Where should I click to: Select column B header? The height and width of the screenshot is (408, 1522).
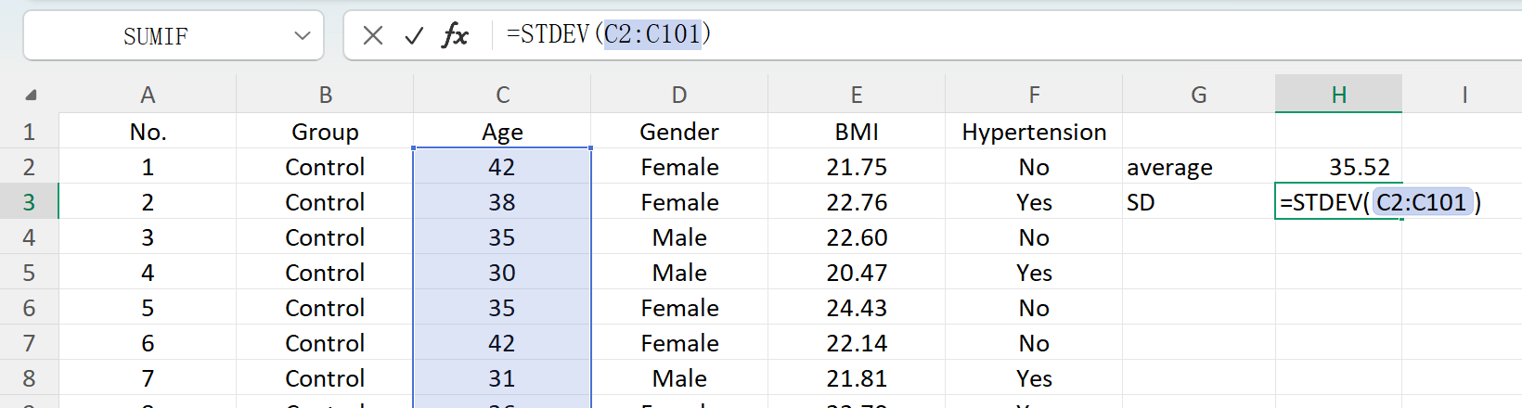pos(325,95)
